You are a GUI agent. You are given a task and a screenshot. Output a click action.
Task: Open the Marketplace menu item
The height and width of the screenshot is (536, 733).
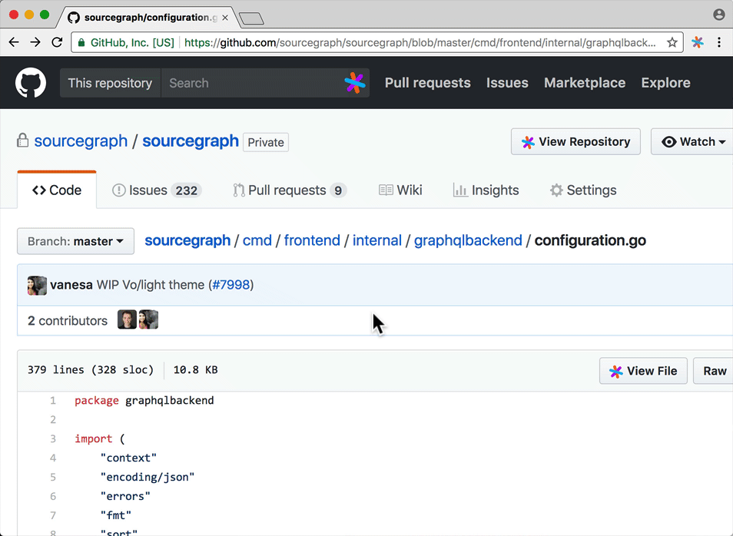coord(584,82)
